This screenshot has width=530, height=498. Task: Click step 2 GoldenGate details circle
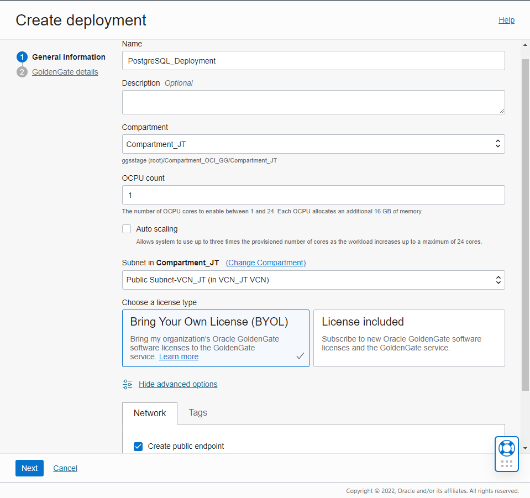(22, 72)
